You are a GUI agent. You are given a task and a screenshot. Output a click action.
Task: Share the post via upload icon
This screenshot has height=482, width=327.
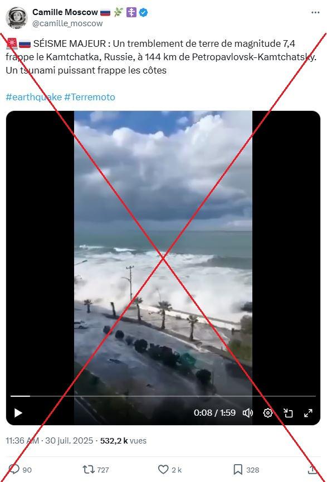click(312, 469)
